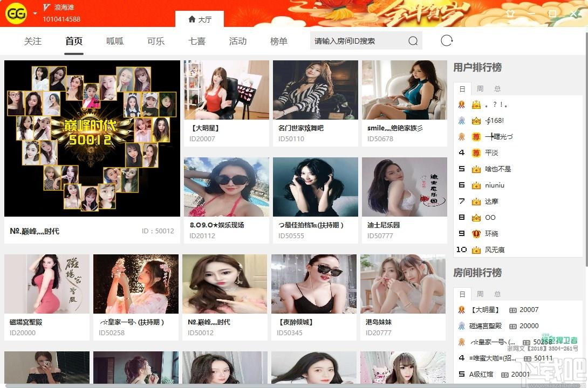Click the ID badge icon before 20001

[505, 375]
